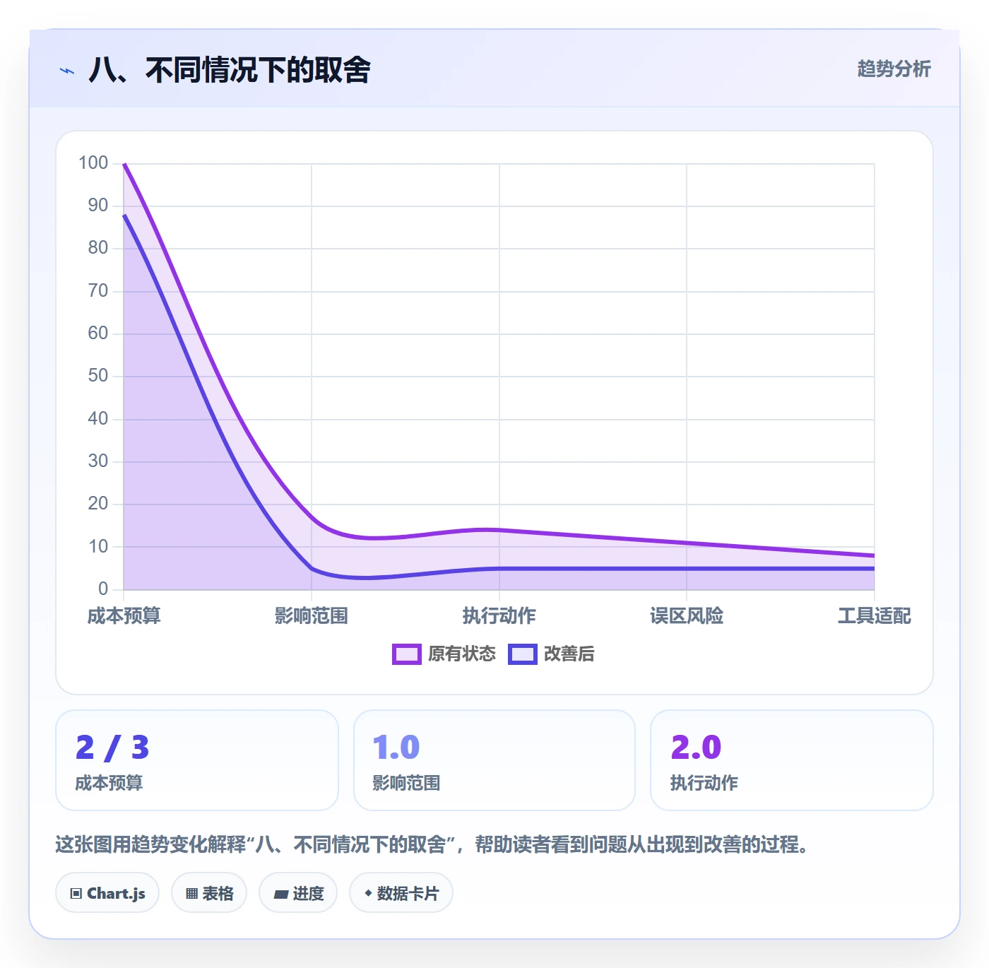Click the Chart.js tag icon
The image size is (989, 968).
[x=76, y=894]
